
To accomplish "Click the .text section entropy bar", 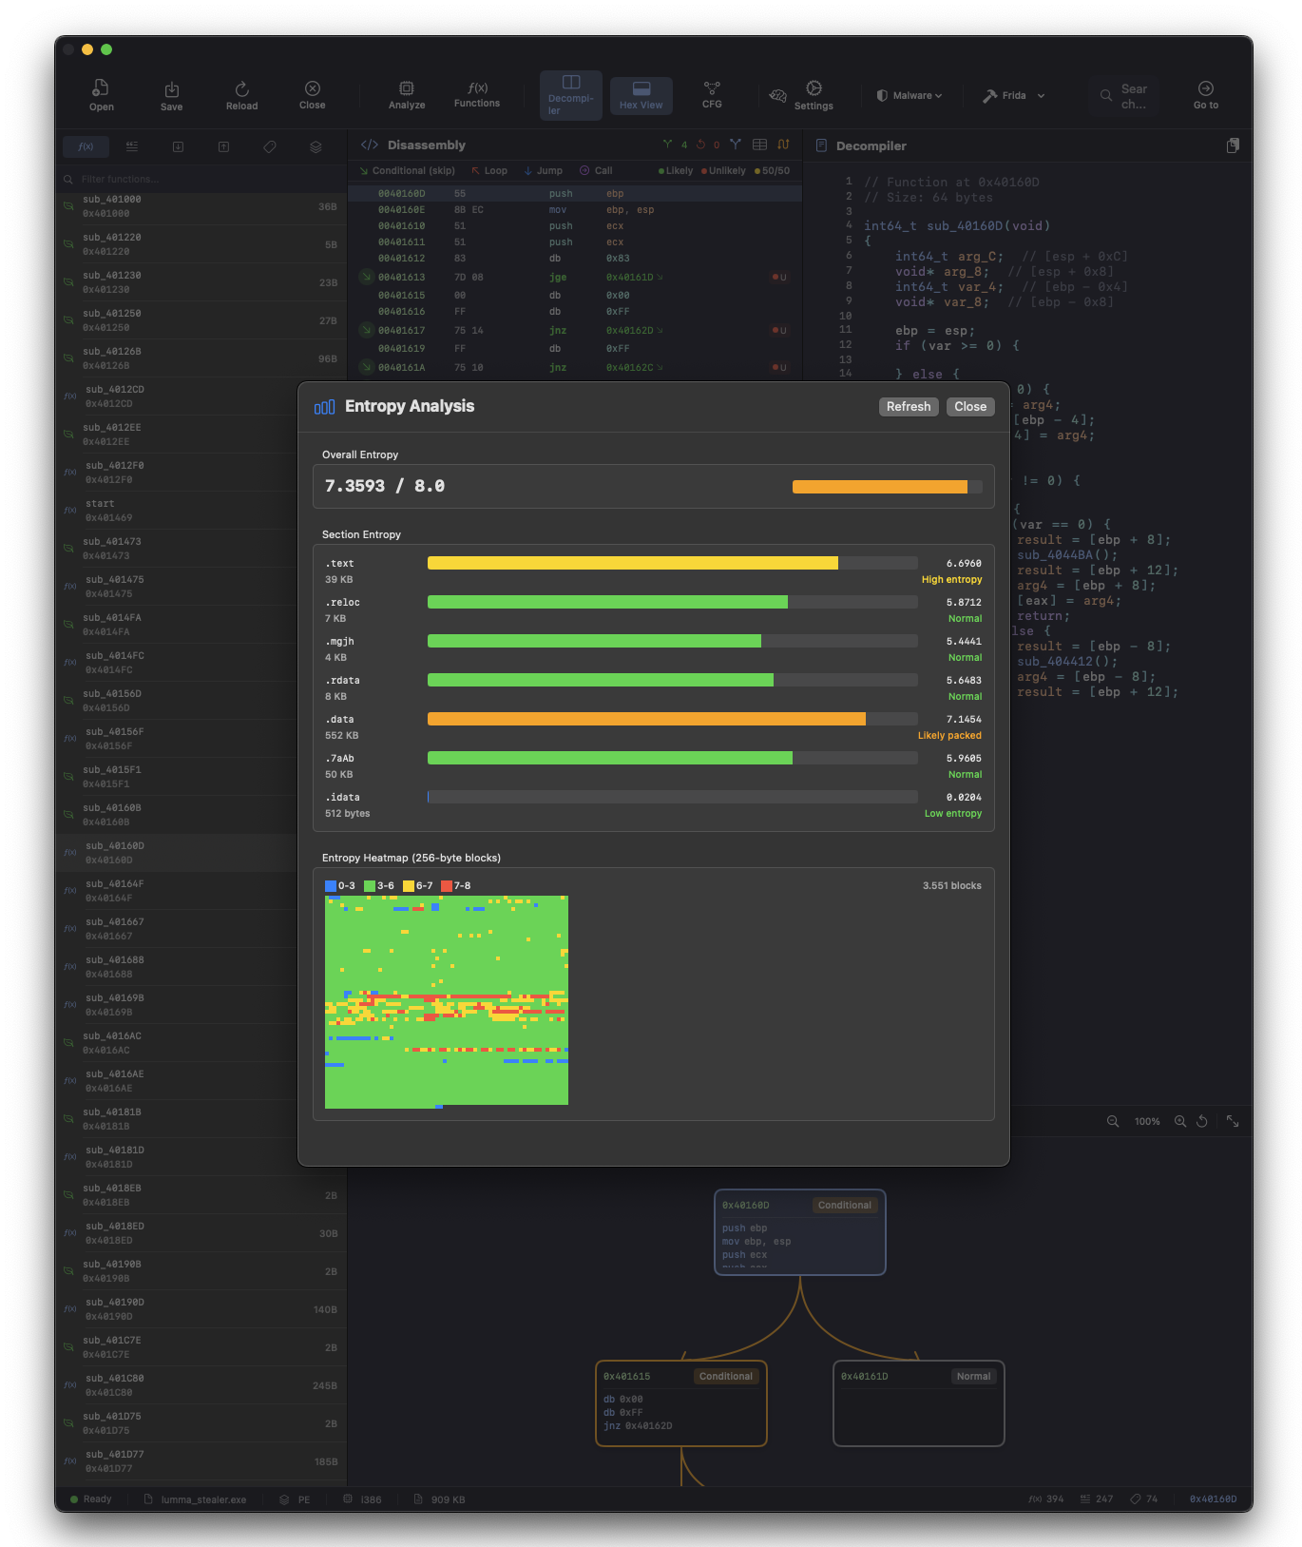I will 673,563.
